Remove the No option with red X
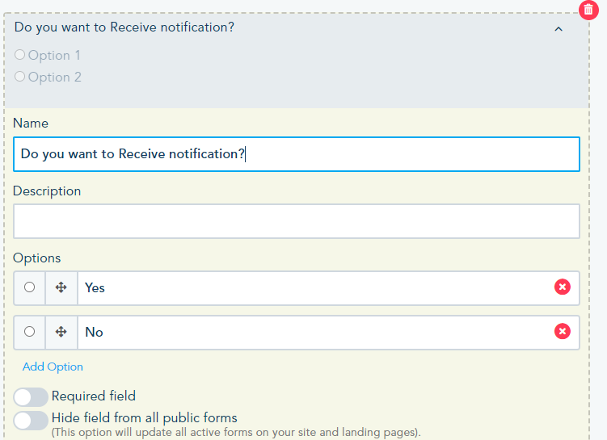607x440 pixels. pos(563,332)
